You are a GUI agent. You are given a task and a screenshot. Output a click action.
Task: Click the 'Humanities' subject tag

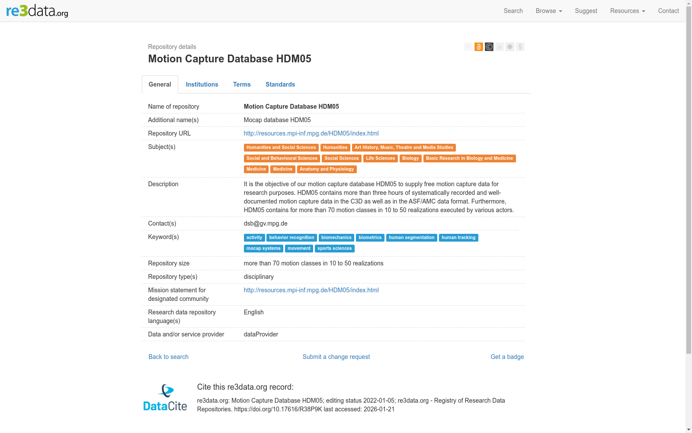coord(335,148)
